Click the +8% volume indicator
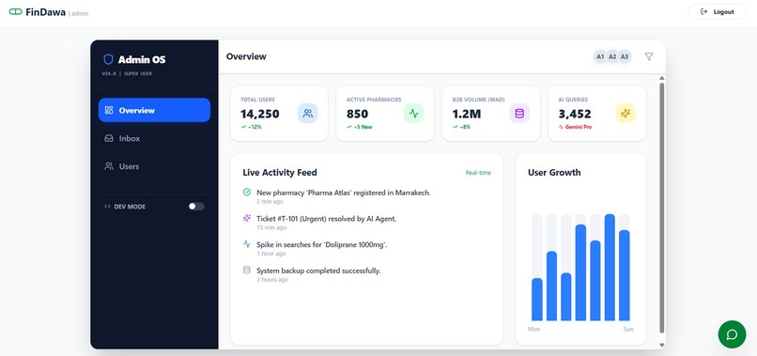 coord(461,127)
